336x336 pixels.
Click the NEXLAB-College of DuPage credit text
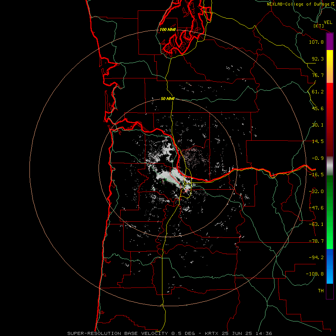coord(301,4)
